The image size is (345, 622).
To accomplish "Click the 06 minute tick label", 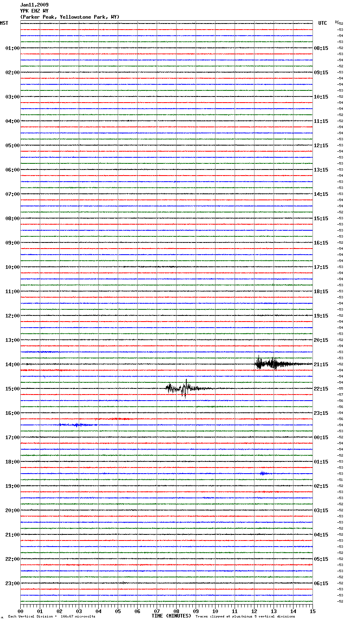I will click(x=137, y=611).
